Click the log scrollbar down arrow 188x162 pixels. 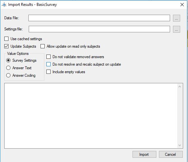pyautogui.click(x=180, y=145)
